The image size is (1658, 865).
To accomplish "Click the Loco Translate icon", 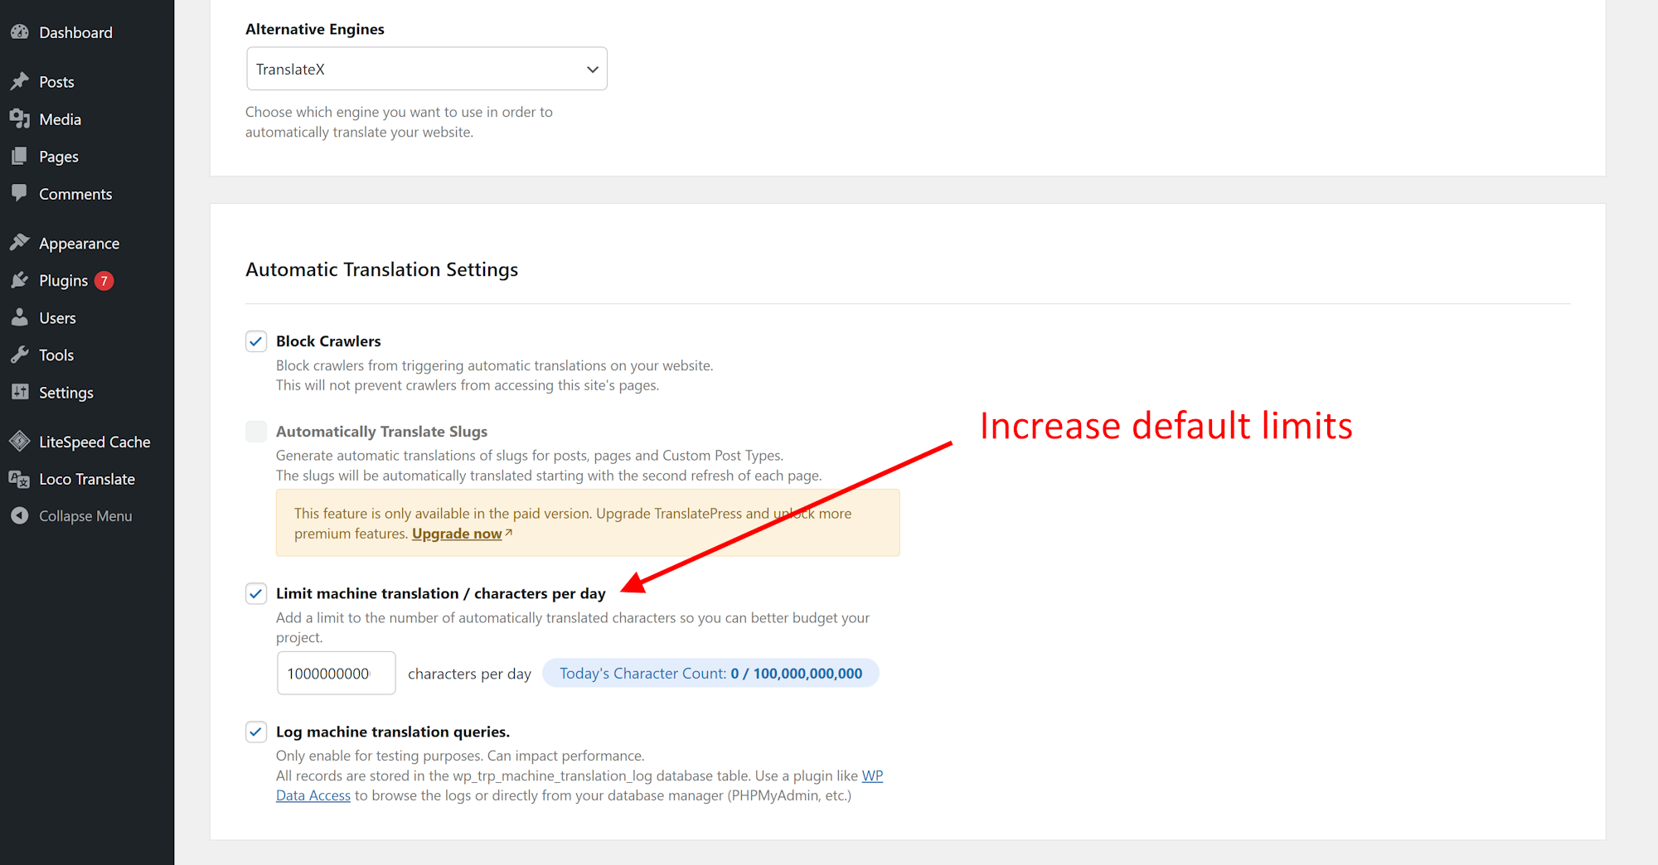I will click(20, 479).
